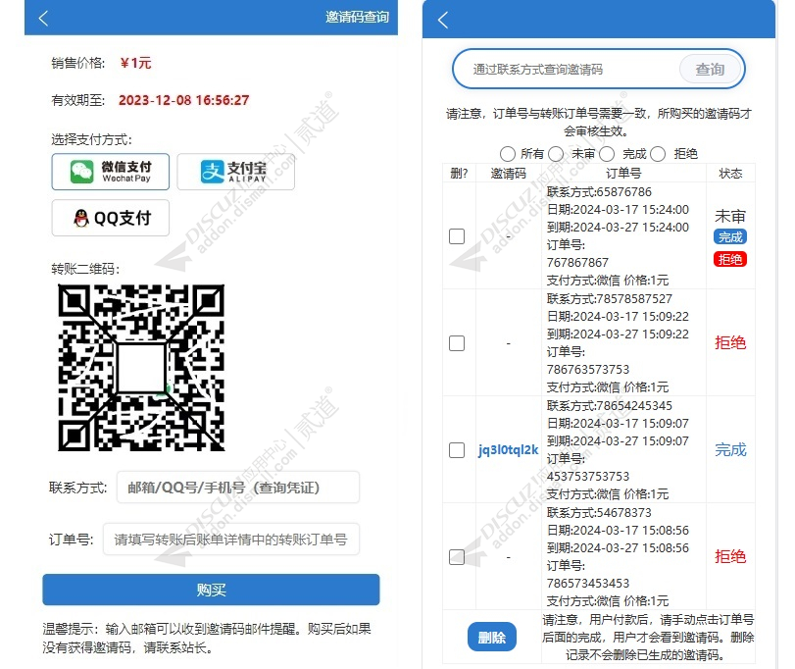Select the Alipay payment method

[235, 171]
